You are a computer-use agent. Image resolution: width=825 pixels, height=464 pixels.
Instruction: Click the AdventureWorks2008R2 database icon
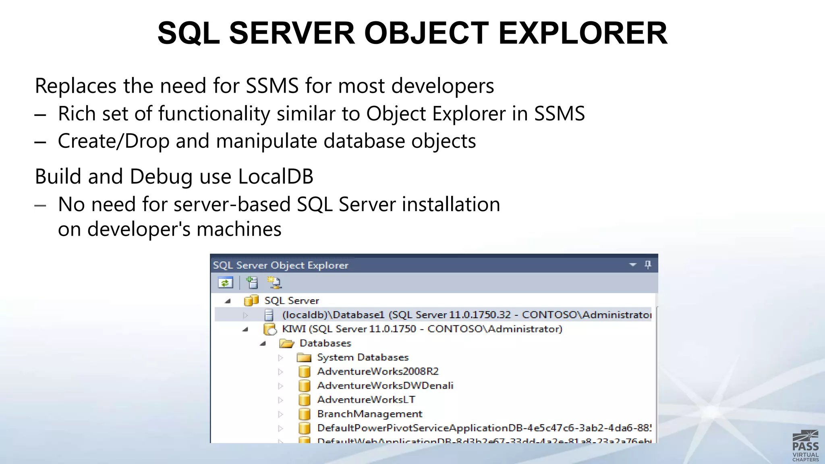click(x=305, y=371)
